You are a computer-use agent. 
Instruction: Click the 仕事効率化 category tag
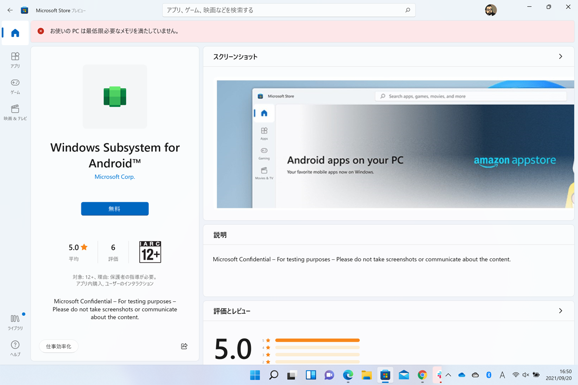[59, 346]
